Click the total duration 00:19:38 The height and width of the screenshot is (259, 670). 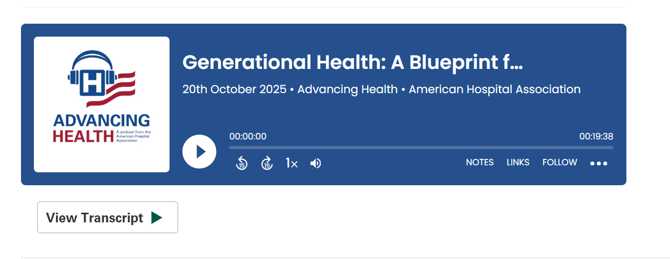tap(596, 137)
